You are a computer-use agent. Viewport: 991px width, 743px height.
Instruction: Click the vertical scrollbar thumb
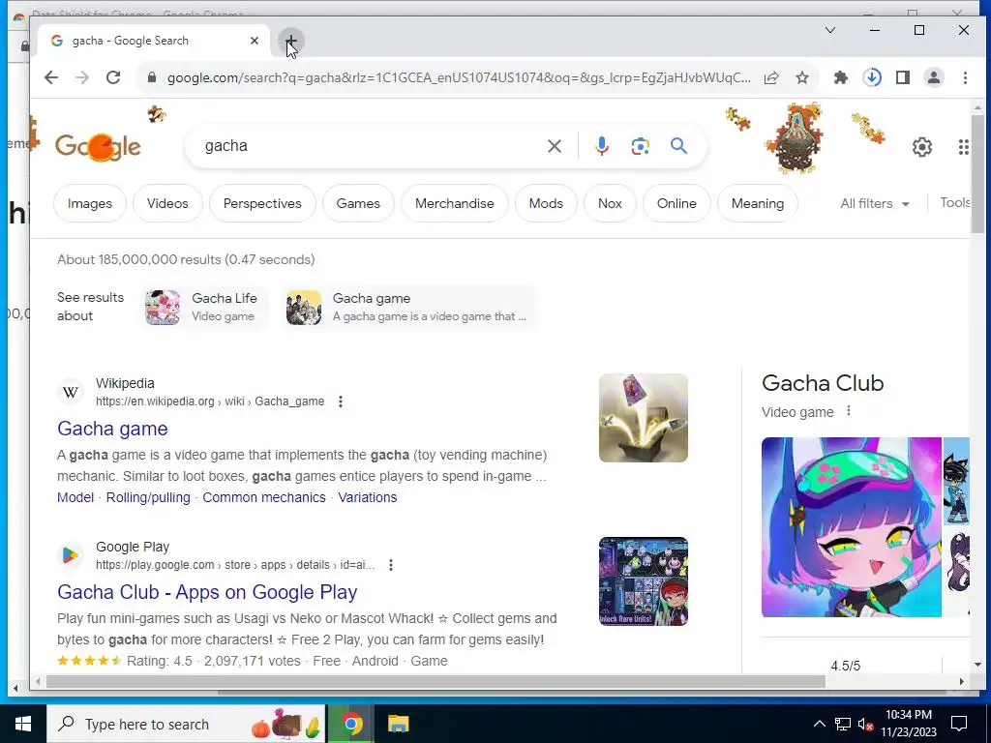tap(977, 174)
